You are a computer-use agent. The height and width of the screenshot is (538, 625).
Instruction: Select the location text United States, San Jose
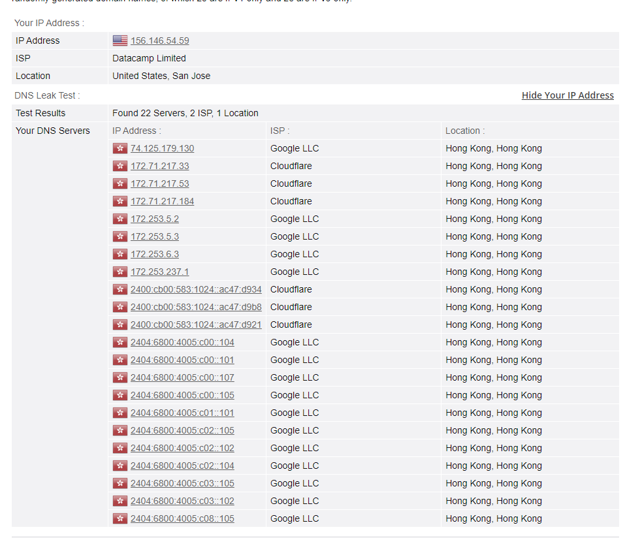tap(161, 76)
